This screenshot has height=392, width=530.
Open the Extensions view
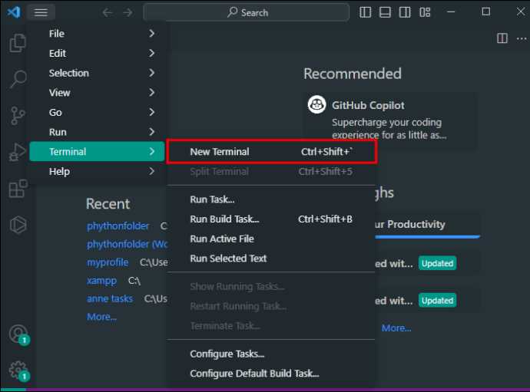[x=18, y=188]
